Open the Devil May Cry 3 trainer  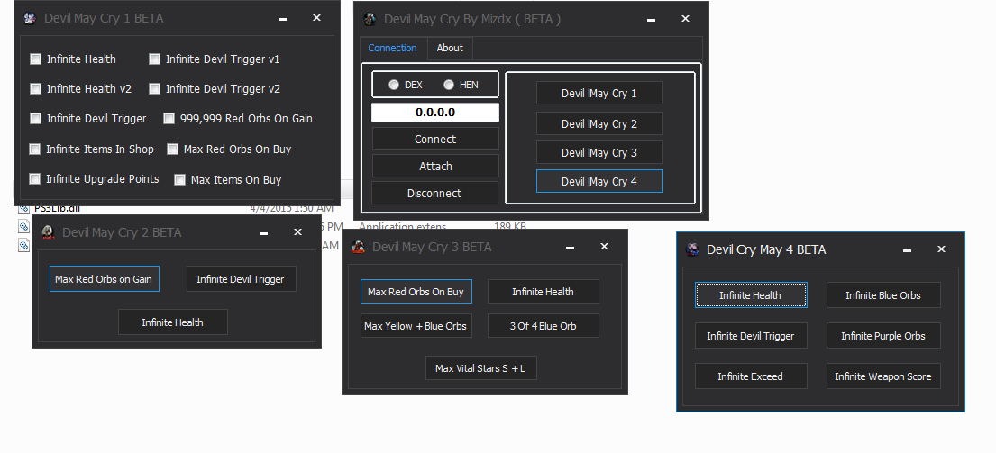click(599, 153)
